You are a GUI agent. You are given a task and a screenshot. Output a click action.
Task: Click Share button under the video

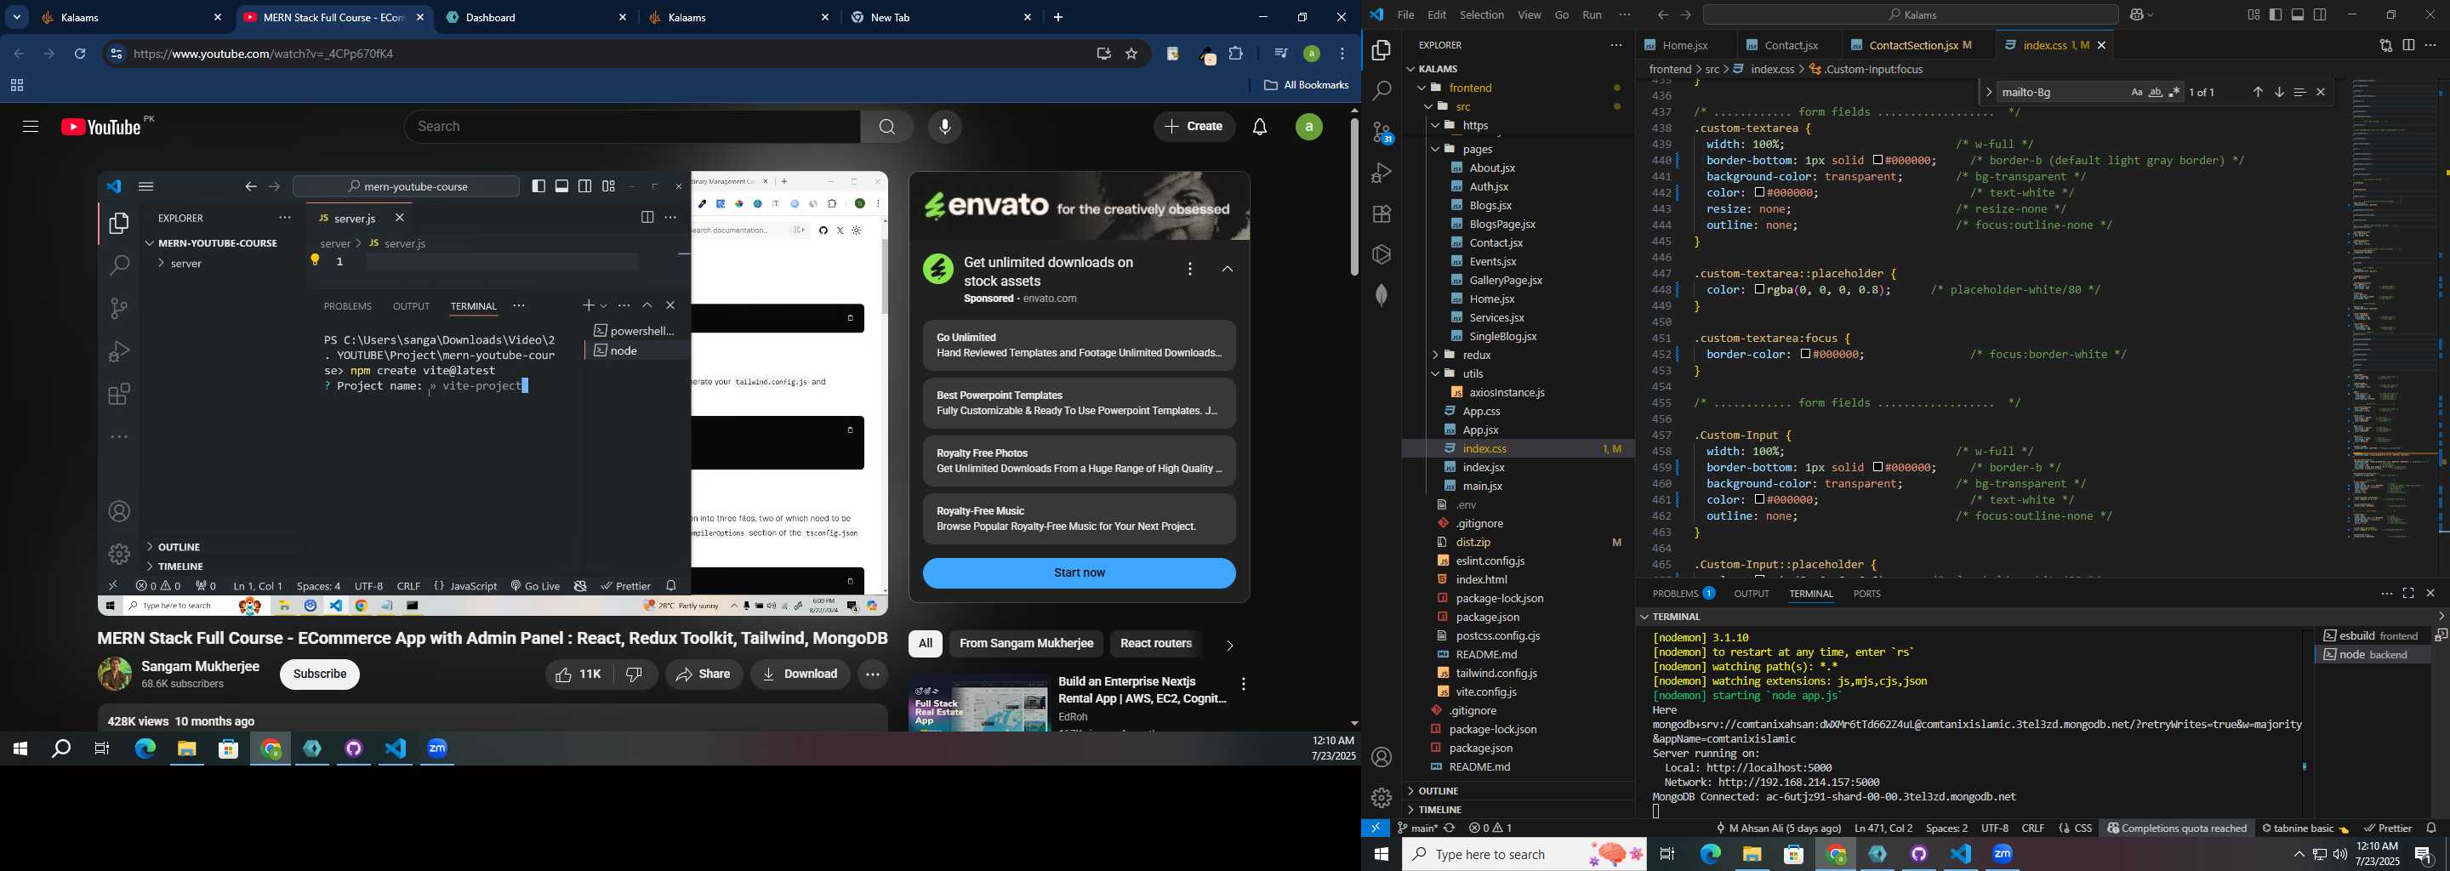pyautogui.click(x=704, y=675)
